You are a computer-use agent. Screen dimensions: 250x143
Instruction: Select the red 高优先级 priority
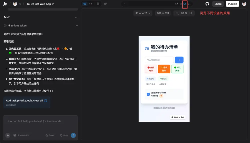pos(151,69)
